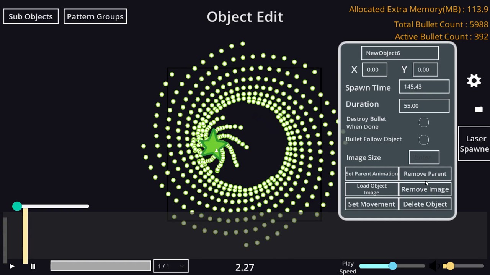The width and height of the screenshot is (490, 275).
Task: Open the 1 / 1 dropdown
Action: [x=171, y=266]
